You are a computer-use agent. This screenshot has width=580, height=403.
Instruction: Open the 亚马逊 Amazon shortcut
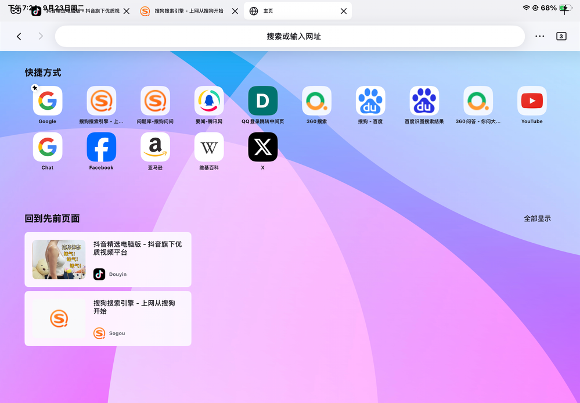[155, 147]
